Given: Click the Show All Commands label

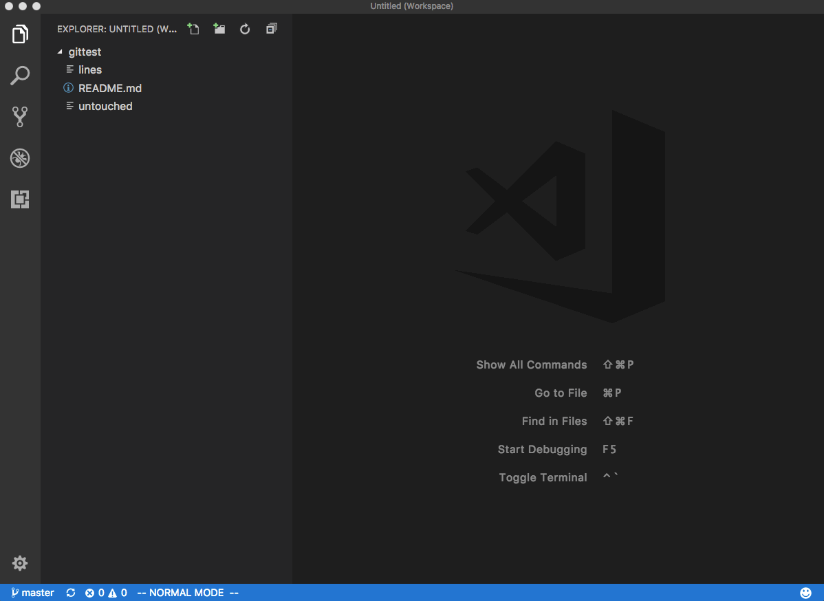Looking at the screenshot, I should click(531, 364).
